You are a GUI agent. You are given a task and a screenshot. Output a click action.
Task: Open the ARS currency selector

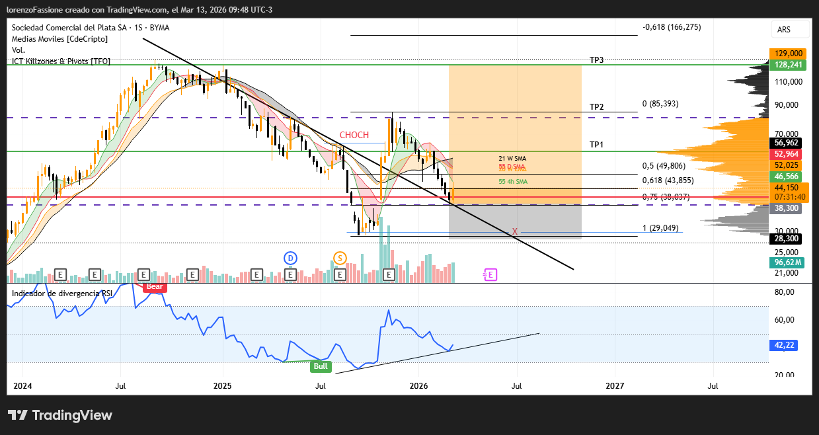(x=790, y=30)
